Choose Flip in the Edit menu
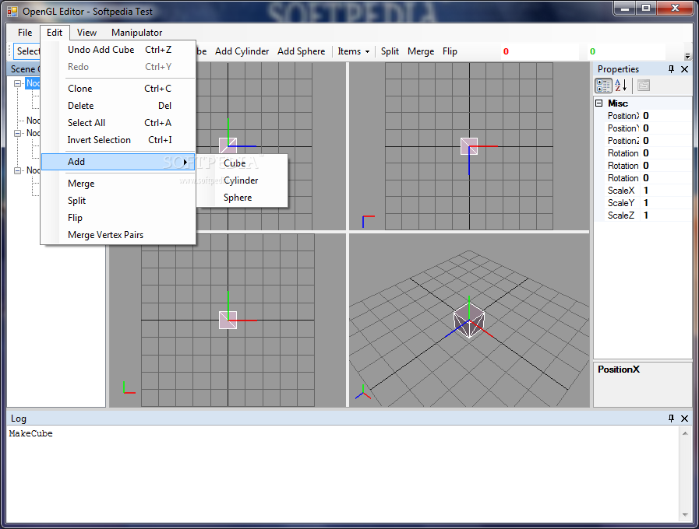 (x=118, y=218)
